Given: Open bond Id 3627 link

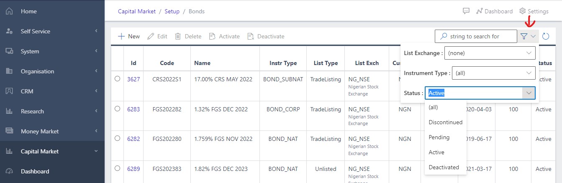Looking at the screenshot, I should [x=133, y=79].
